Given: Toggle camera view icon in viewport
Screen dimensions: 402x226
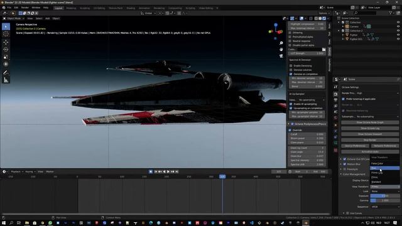Looking at the screenshot, I should tap(281, 56).
